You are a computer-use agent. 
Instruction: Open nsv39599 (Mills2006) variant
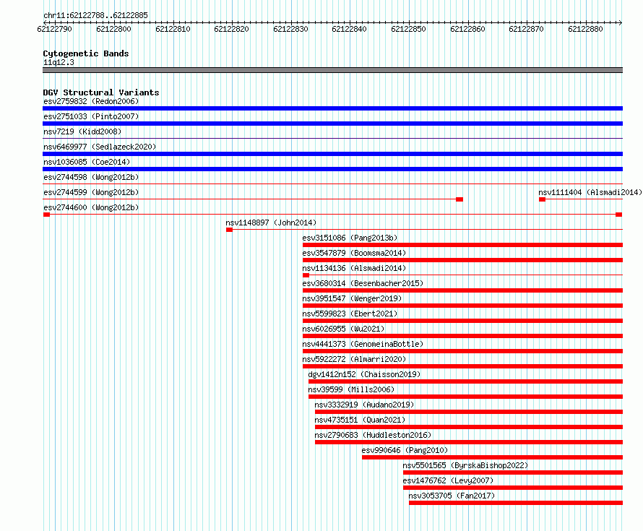(351, 389)
